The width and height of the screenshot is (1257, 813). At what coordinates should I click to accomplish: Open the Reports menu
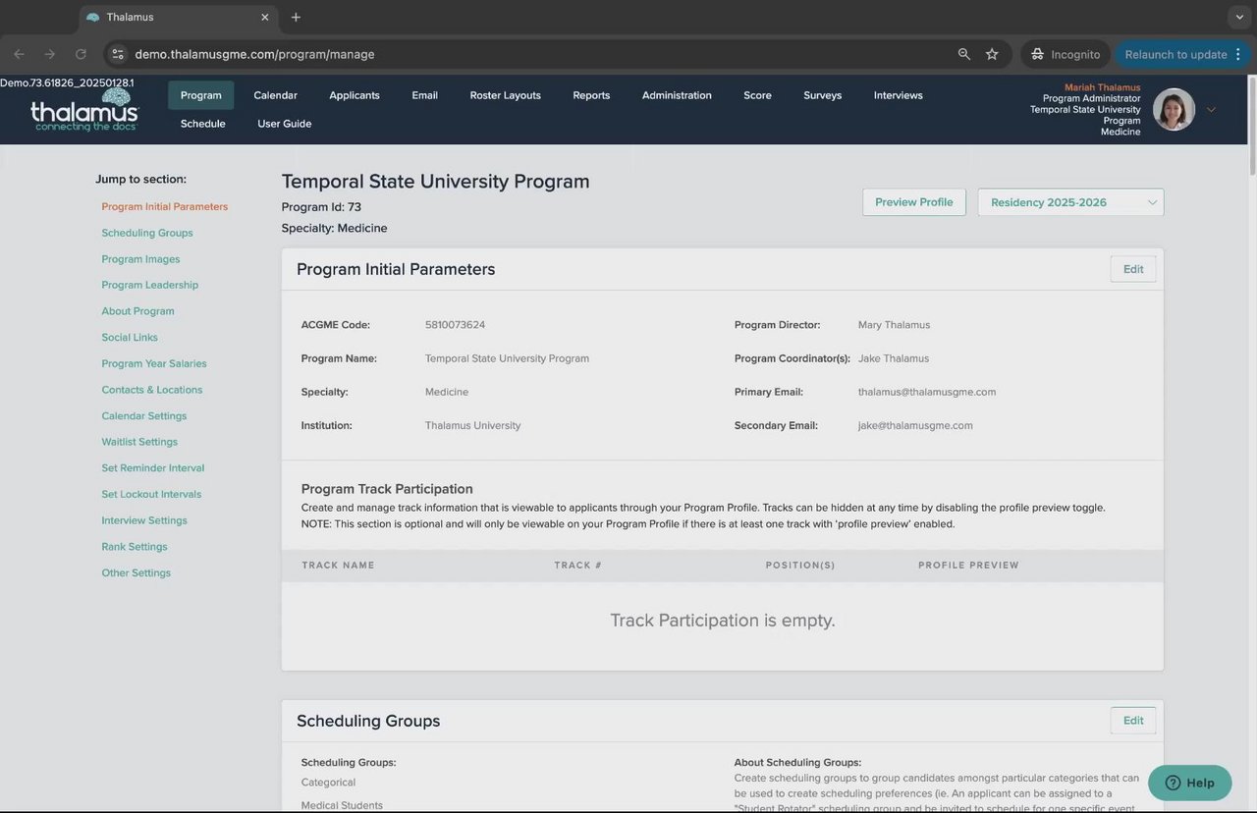591,95
